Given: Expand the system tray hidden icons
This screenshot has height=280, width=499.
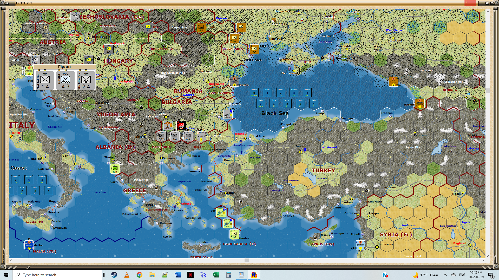Looking at the screenshot, I should coord(445,275).
